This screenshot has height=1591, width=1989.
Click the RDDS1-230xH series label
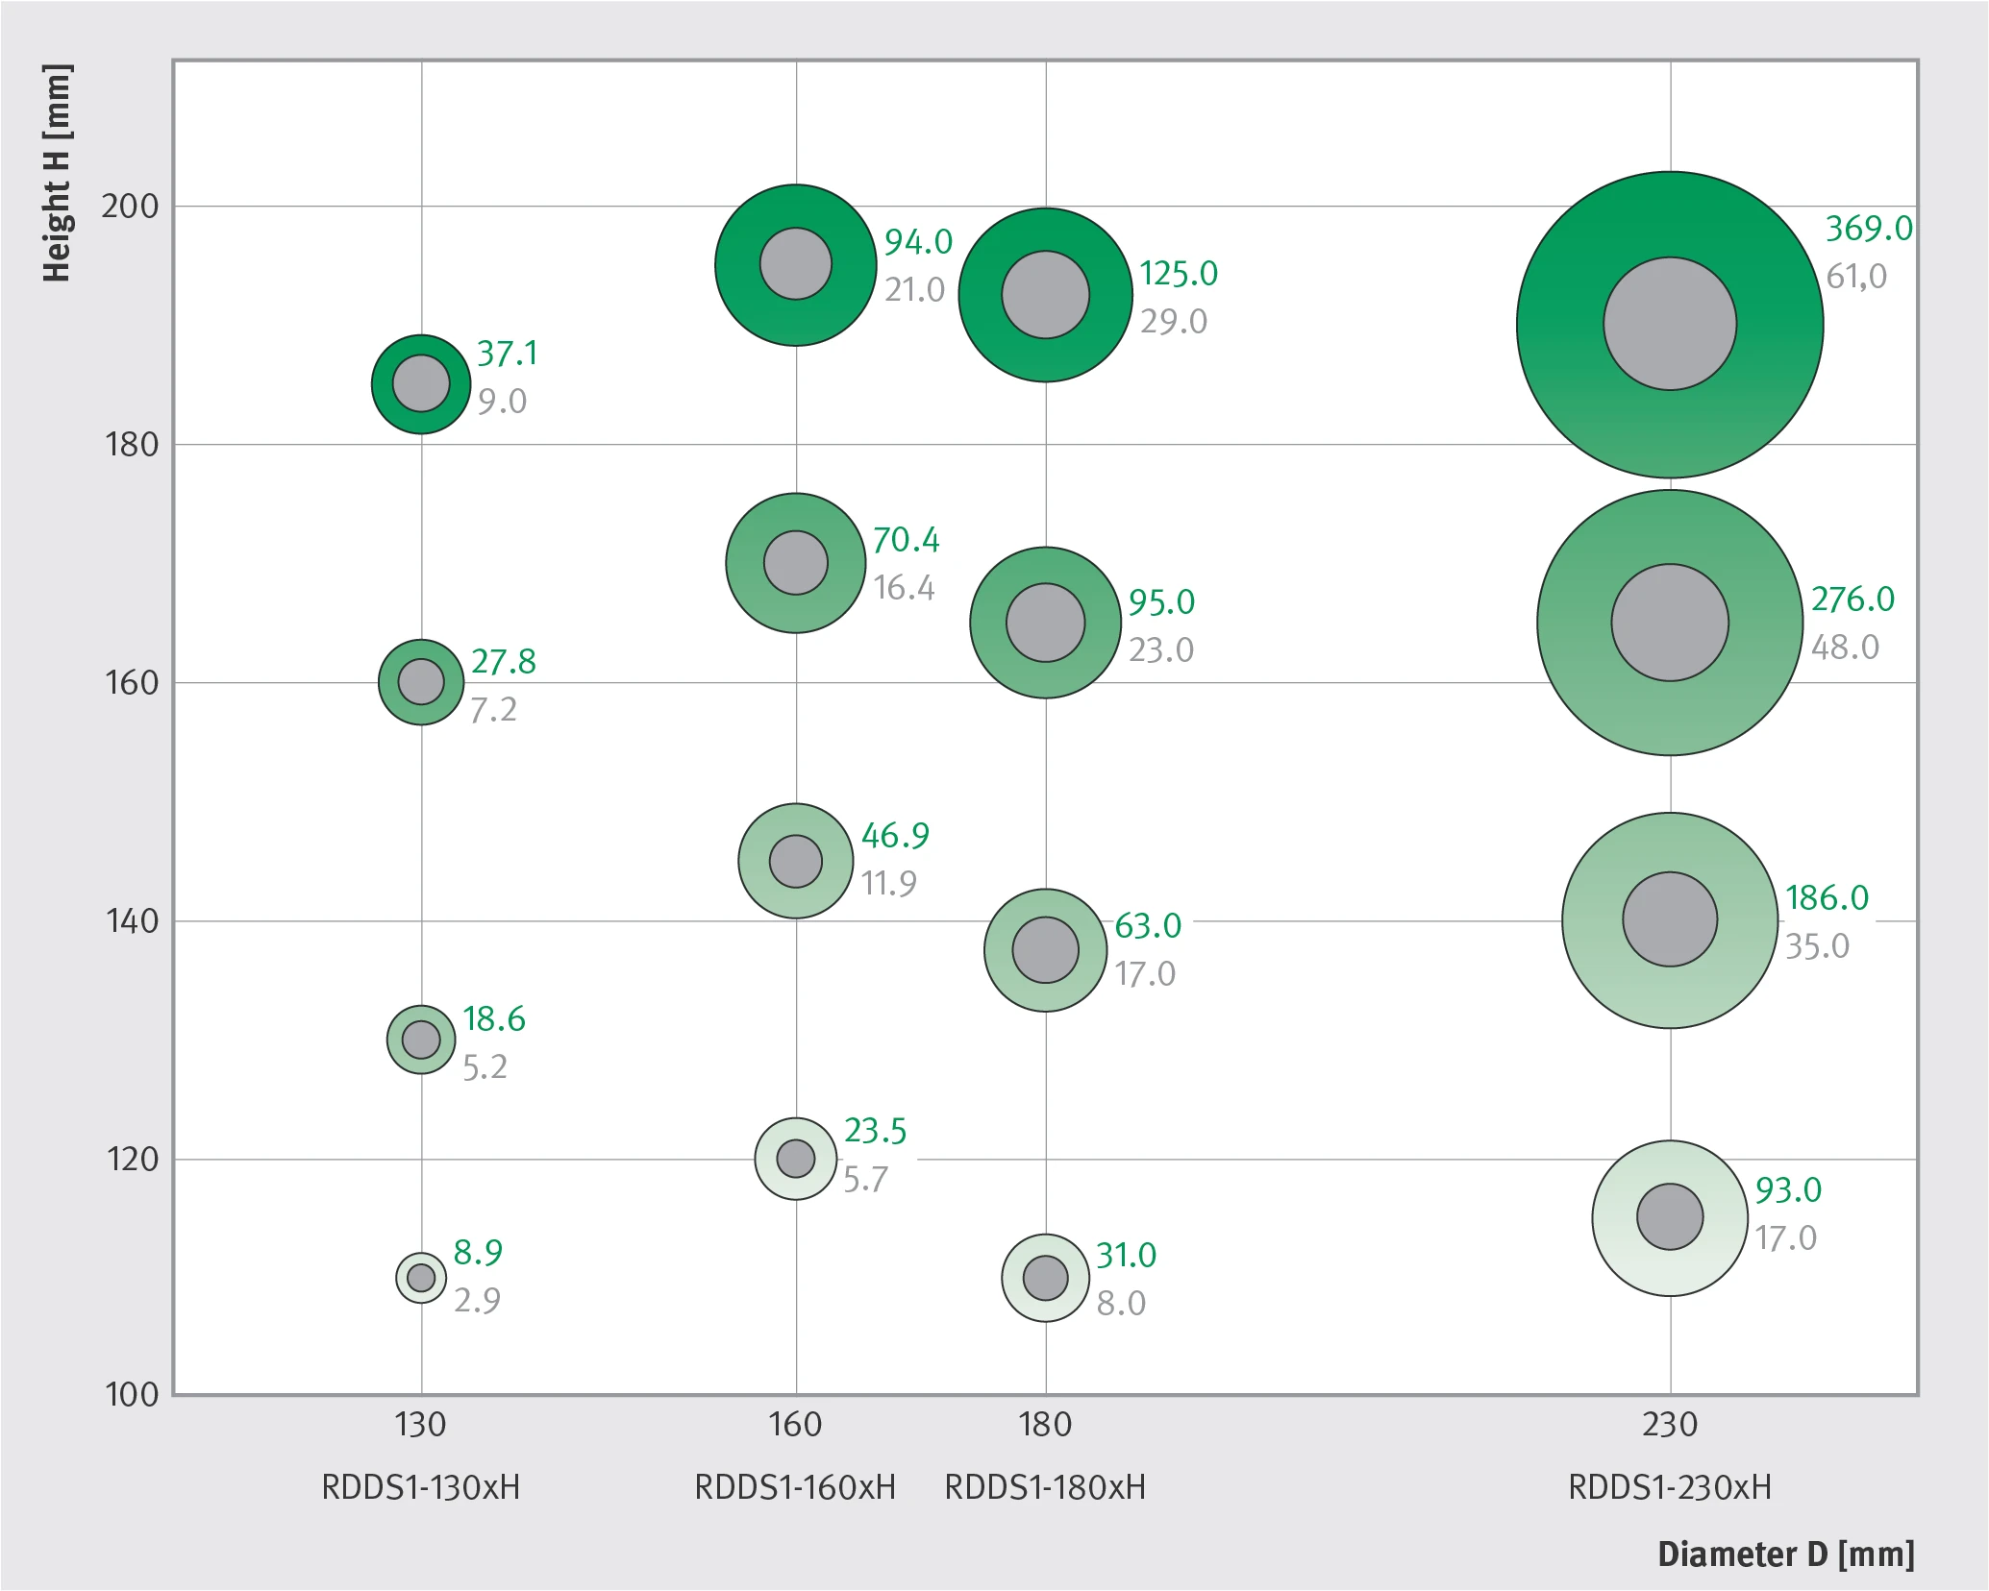point(1670,1487)
